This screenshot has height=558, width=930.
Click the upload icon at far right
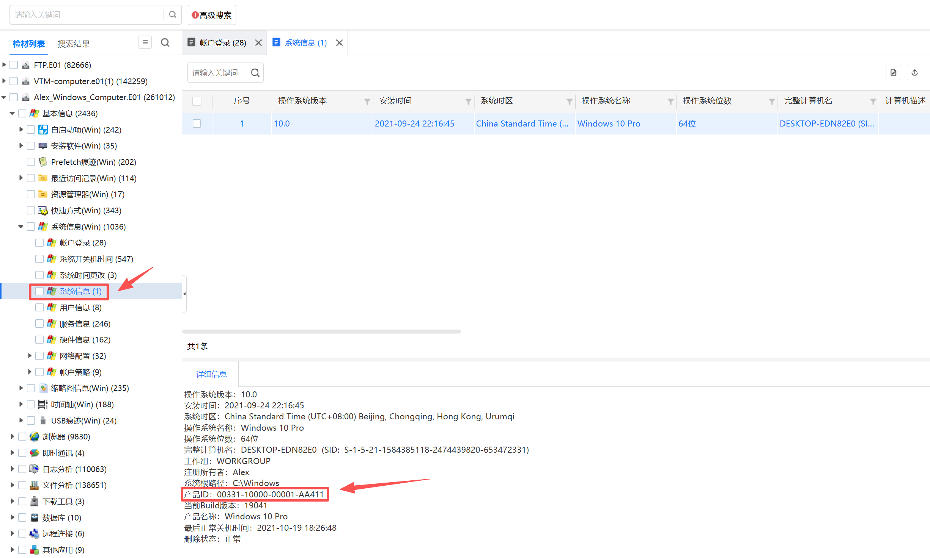coord(915,72)
